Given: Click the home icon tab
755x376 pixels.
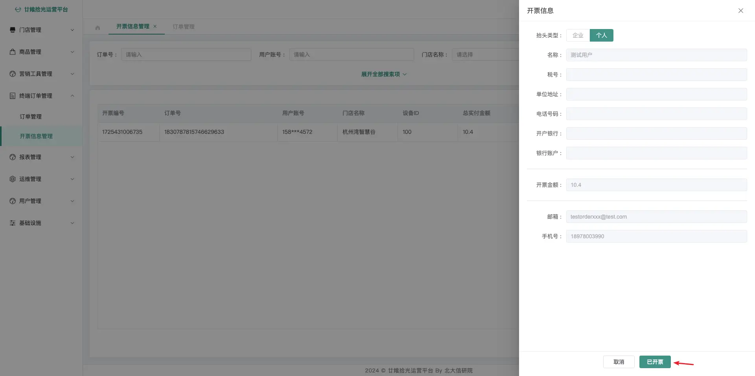Looking at the screenshot, I should click(98, 27).
